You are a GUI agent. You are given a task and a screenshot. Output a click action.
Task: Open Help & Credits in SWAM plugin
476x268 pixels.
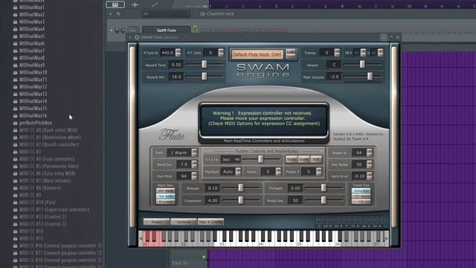point(210,222)
